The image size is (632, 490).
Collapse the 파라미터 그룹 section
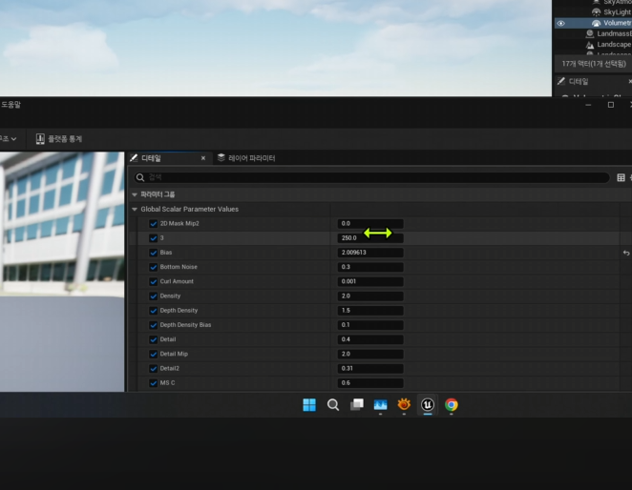coord(135,194)
